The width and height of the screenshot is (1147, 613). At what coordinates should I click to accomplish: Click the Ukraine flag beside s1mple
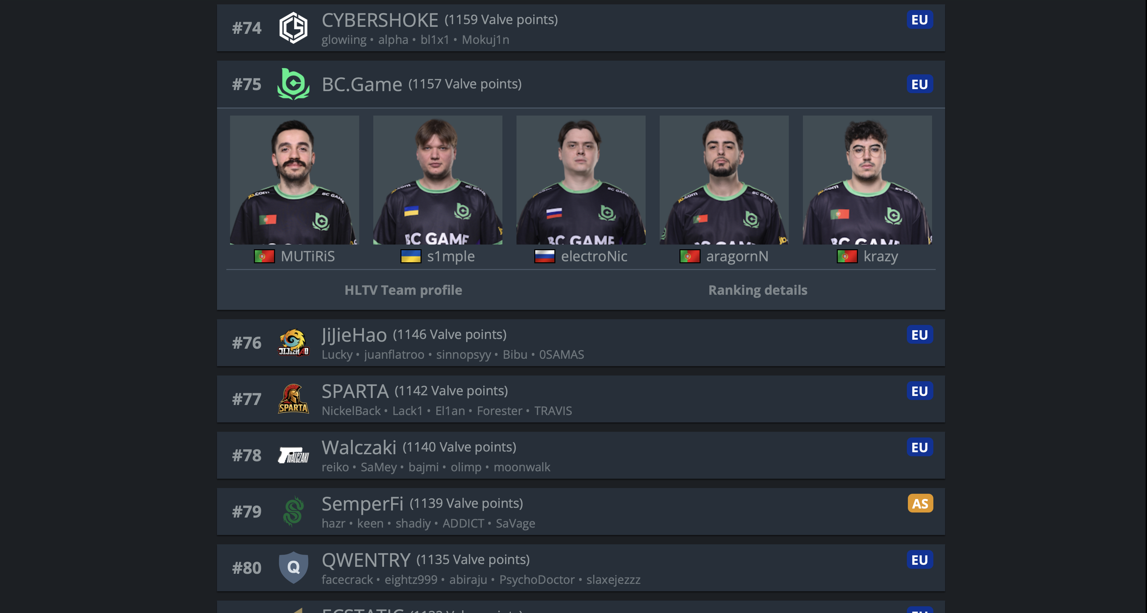tap(411, 256)
